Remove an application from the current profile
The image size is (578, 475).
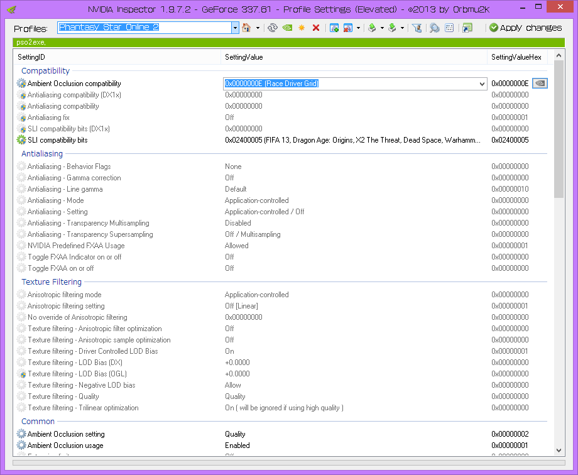pos(348,28)
